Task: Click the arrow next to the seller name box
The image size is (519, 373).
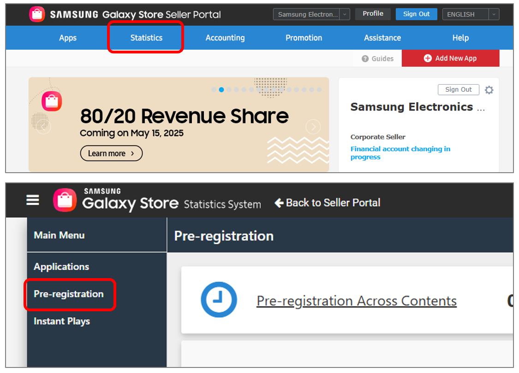Action: tap(345, 14)
